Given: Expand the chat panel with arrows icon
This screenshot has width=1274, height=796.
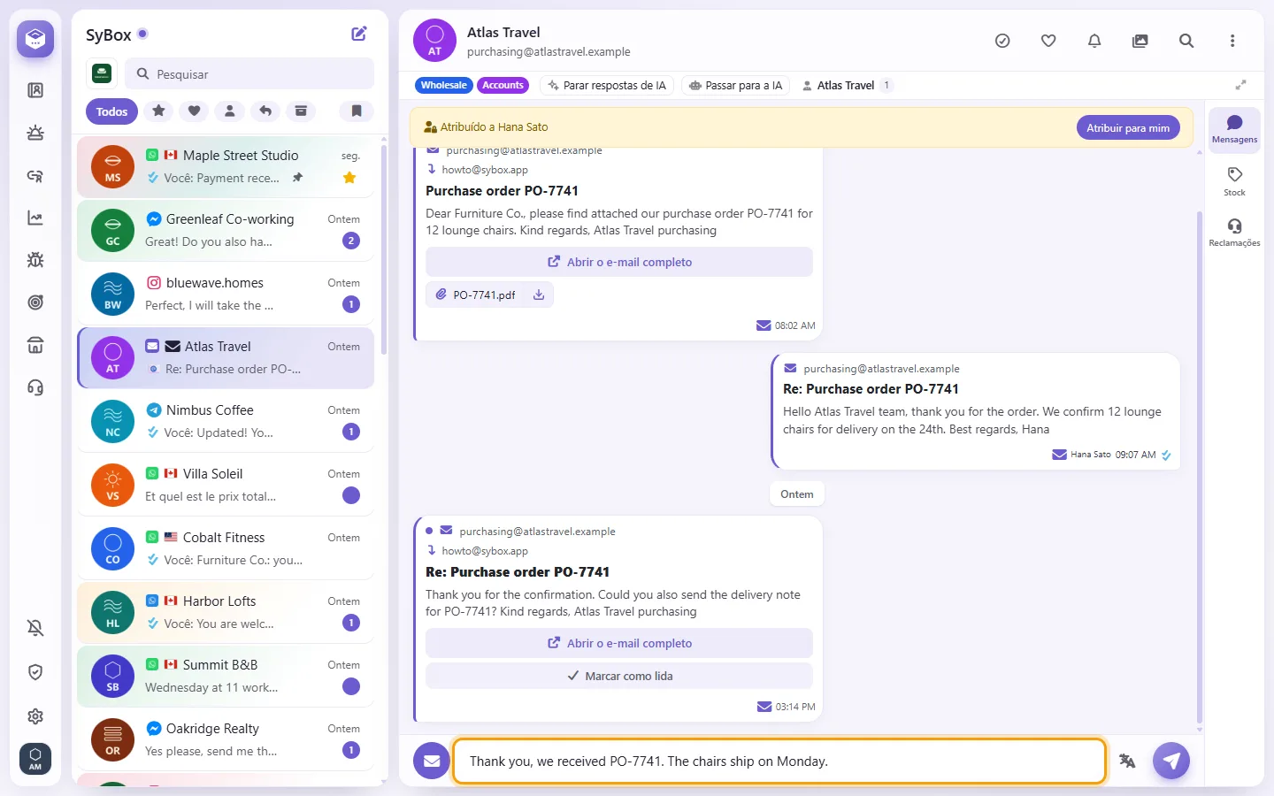Looking at the screenshot, I should (x=1240, y=85).
